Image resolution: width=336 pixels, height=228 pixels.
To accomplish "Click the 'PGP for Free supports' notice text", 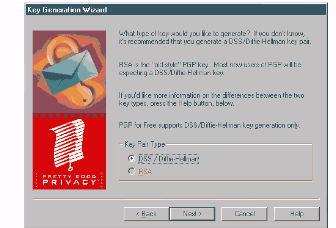I will click(209, 125).
